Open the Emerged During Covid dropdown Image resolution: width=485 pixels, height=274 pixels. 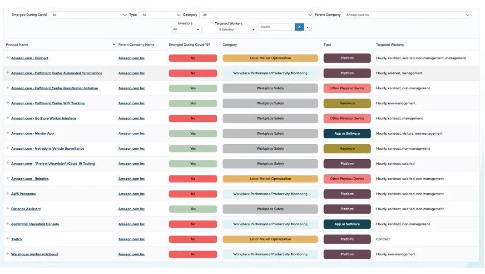click(x=89, y=15)
